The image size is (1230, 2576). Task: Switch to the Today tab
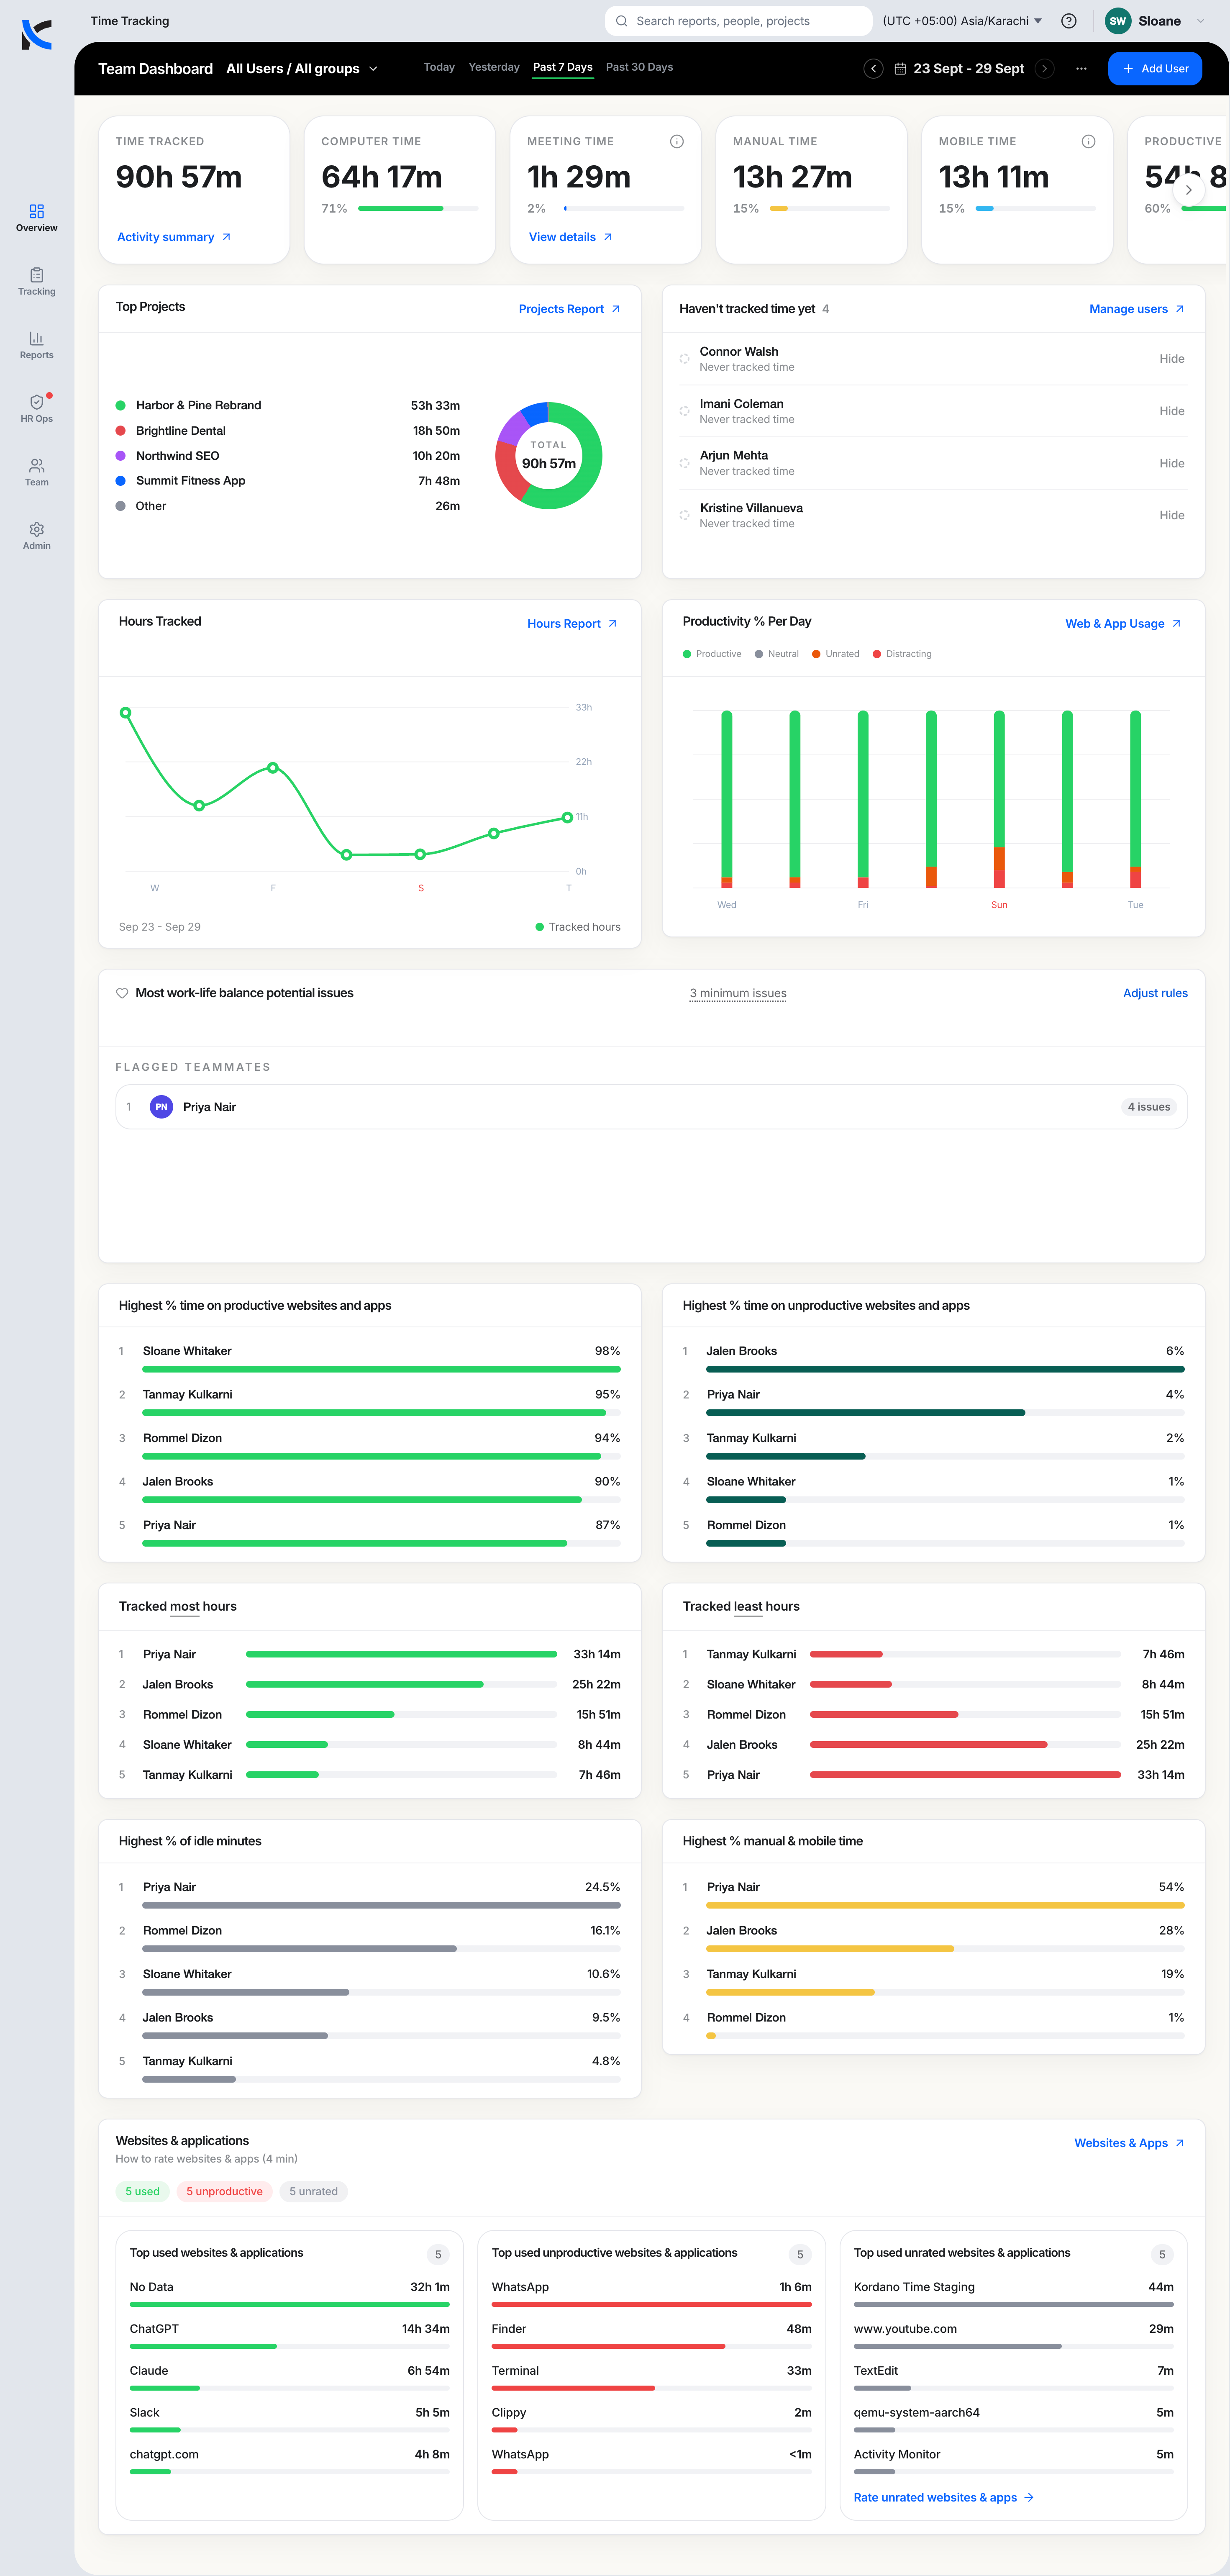(439, 67)
